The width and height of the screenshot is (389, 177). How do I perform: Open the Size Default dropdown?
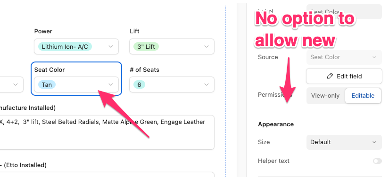[x=344, y=142]
